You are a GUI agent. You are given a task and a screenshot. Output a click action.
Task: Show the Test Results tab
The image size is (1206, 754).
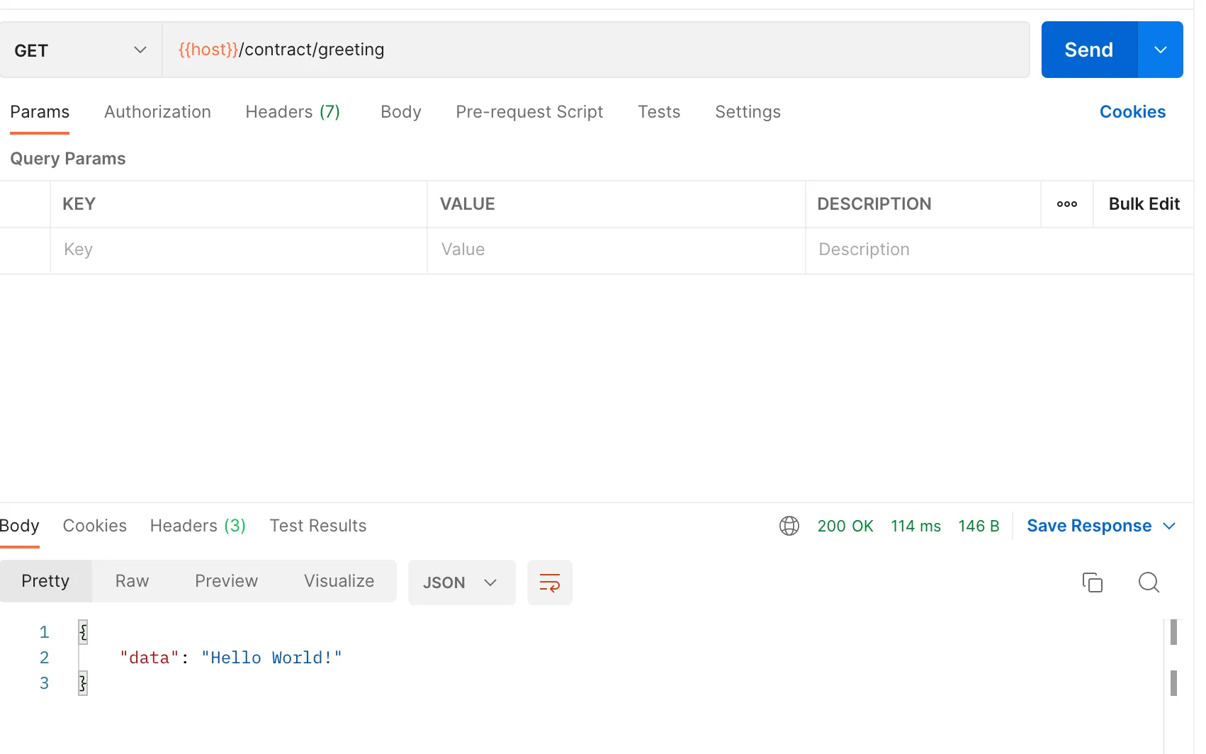tap(318, 526)
